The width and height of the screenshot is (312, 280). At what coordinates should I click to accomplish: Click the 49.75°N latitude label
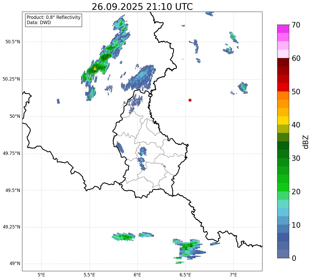pyautogui.click(x=11, y=153)
